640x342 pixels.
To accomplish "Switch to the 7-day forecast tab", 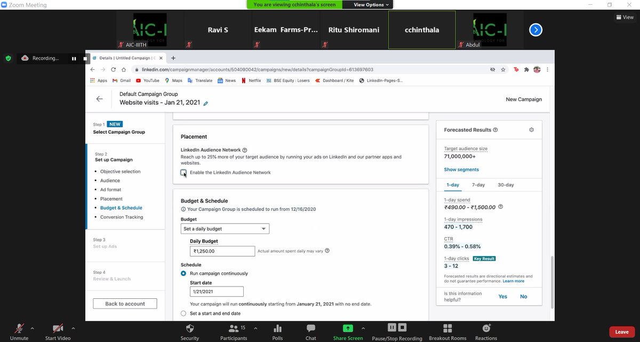I will pos(478,185).
